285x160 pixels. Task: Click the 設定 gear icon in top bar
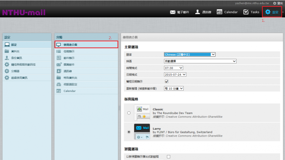(268, 12)
